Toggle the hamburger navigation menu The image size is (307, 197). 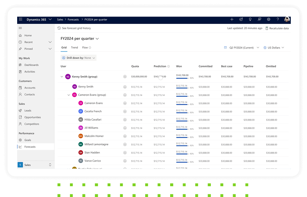pyautogui.click(x=20, y=28)
